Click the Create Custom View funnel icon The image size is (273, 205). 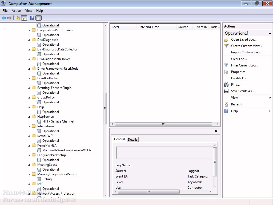226,46
